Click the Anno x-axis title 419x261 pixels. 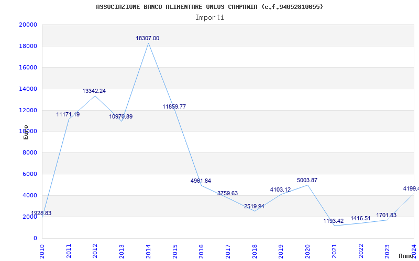coord(406,256)
